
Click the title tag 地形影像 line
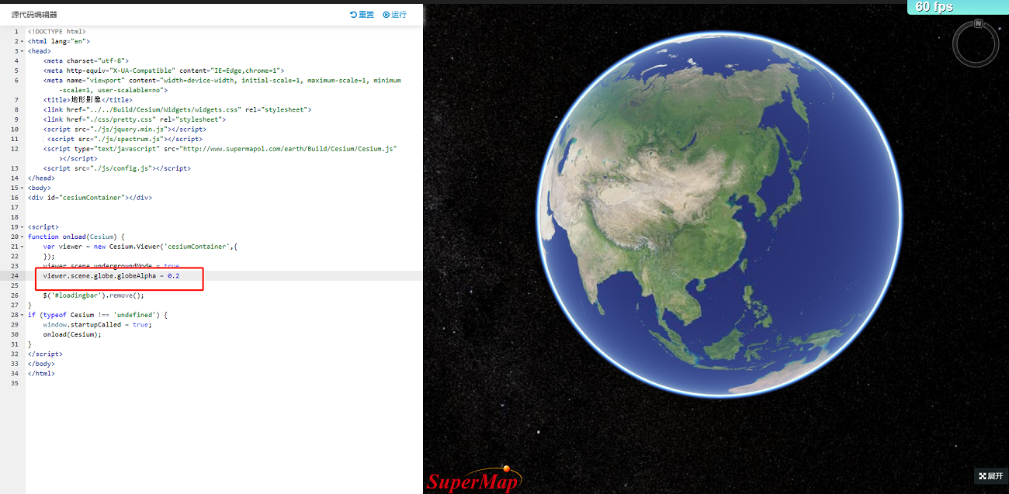88,100
